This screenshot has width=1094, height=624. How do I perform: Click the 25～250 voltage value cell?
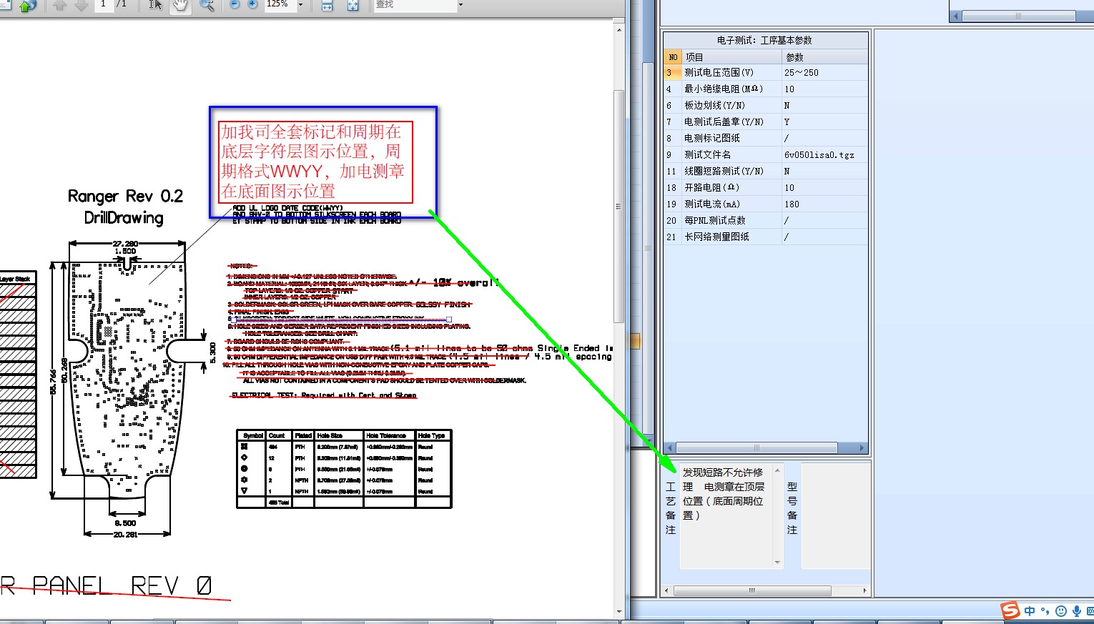[x=824, y=72]
